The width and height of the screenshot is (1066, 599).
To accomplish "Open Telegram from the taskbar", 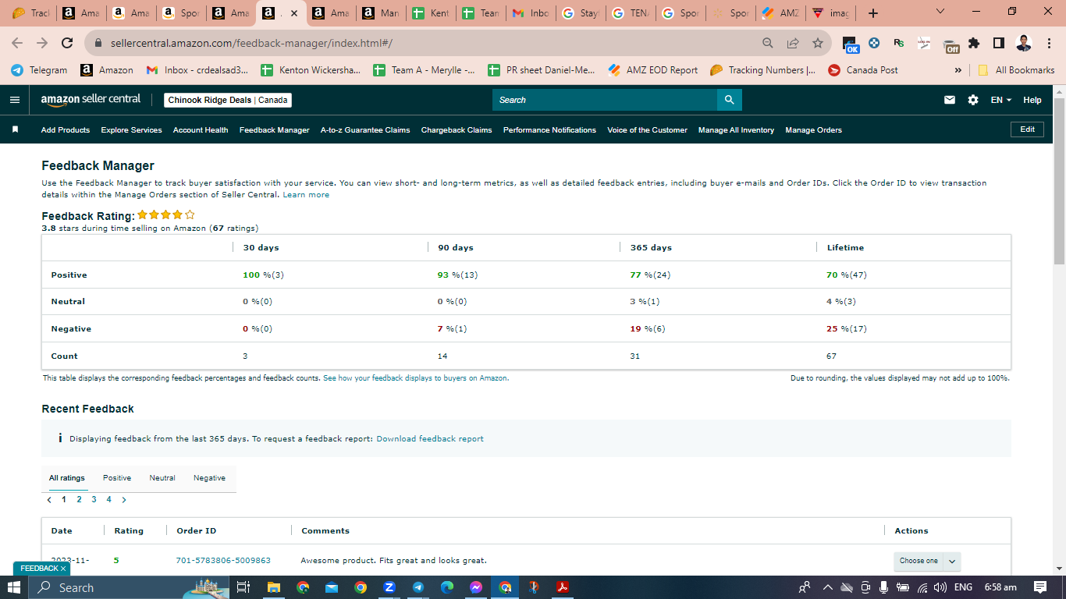I will [x=418, y=587].
